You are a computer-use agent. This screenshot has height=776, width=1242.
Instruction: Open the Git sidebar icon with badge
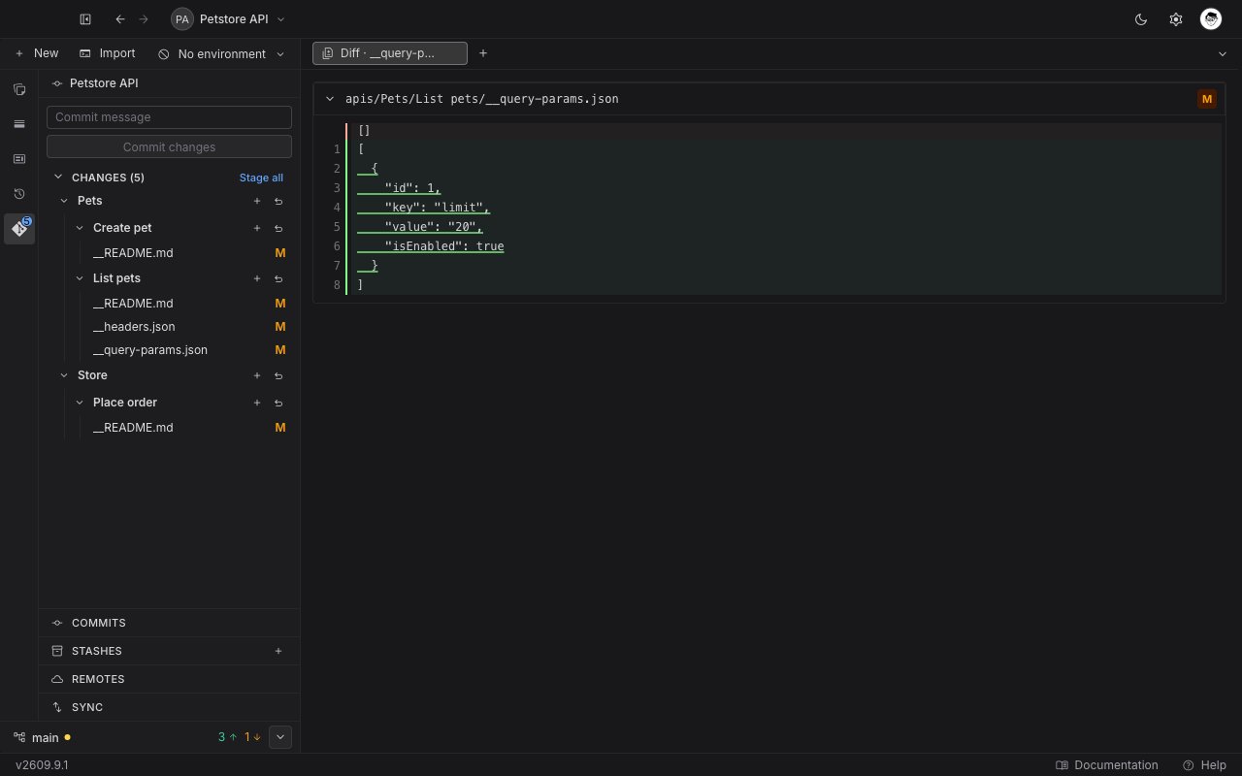tap(19, 229)
